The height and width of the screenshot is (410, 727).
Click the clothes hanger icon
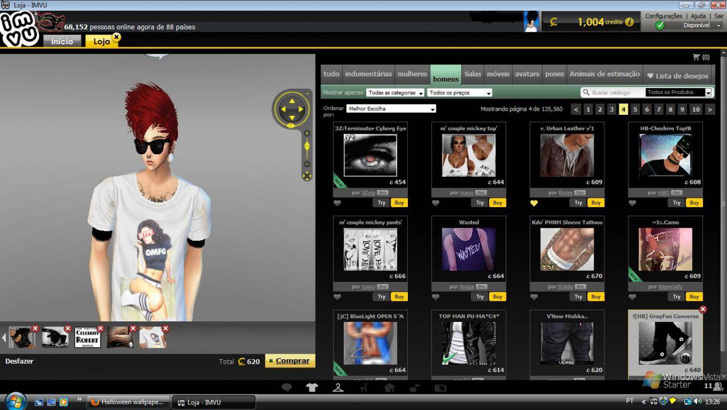[338, 388]
